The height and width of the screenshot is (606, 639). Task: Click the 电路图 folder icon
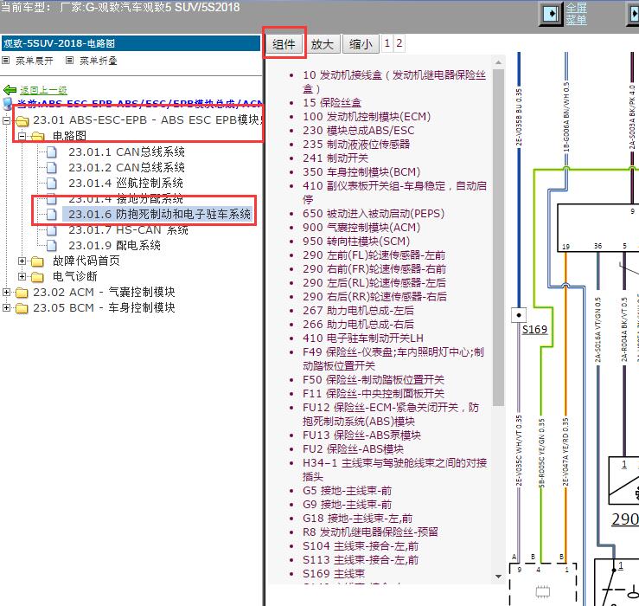37,136
